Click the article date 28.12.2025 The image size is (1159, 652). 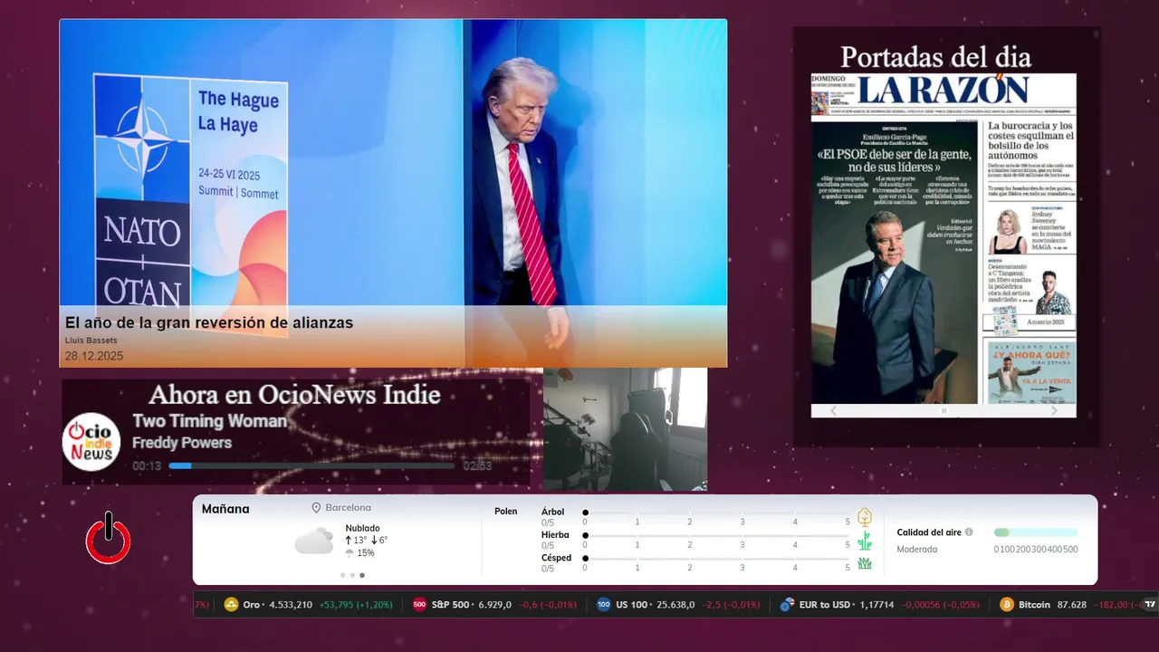tap(94, 356)
